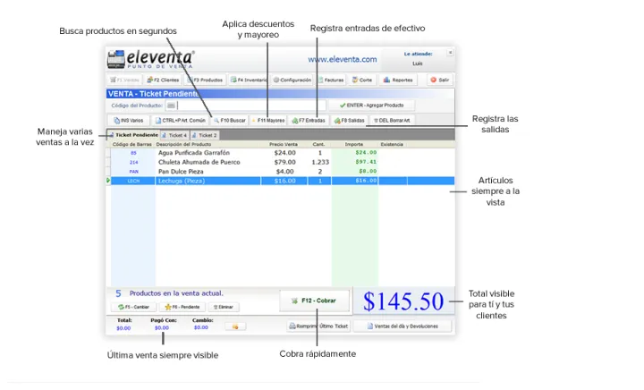644x390 pixels.
Task: Register cash entry with F7 Entradas
Action: pos(309,120)
